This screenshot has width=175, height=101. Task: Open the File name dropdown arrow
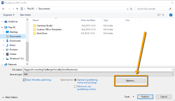pos(172,70)
